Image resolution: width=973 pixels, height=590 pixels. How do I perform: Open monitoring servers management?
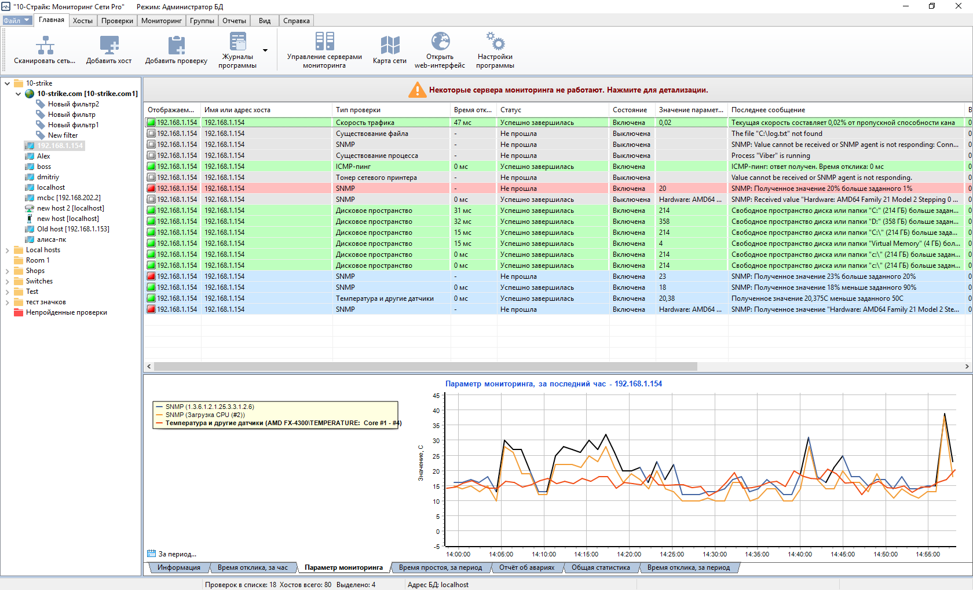pos(324,42)
